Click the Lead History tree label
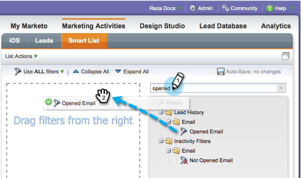Screen dimensions: 301x178 click(x=189, y=112)
